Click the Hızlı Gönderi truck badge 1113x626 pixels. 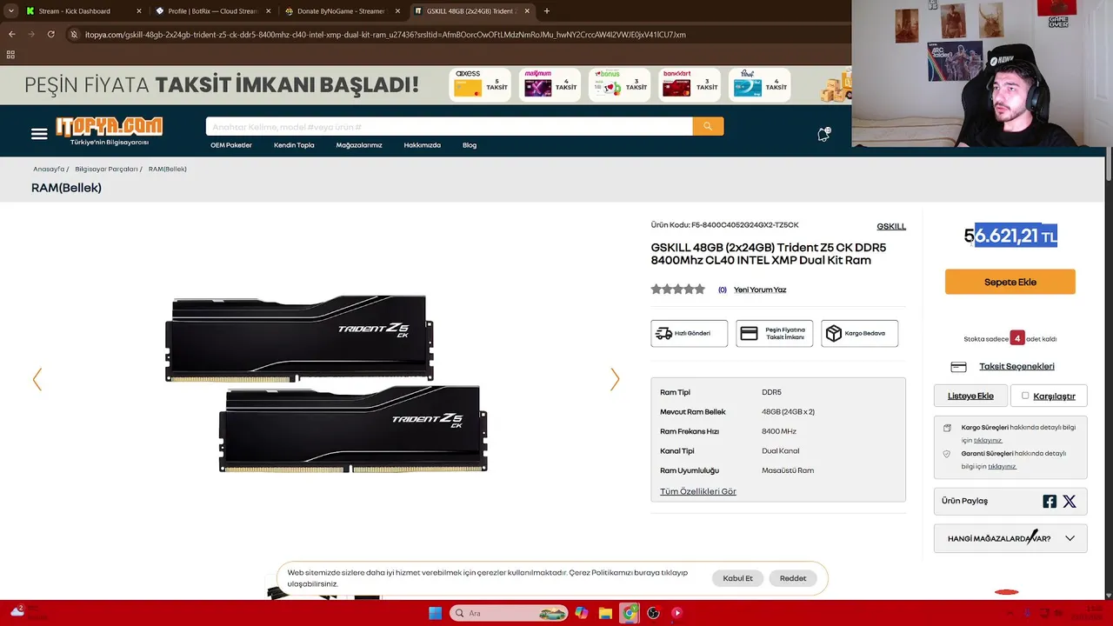point(689,333)
